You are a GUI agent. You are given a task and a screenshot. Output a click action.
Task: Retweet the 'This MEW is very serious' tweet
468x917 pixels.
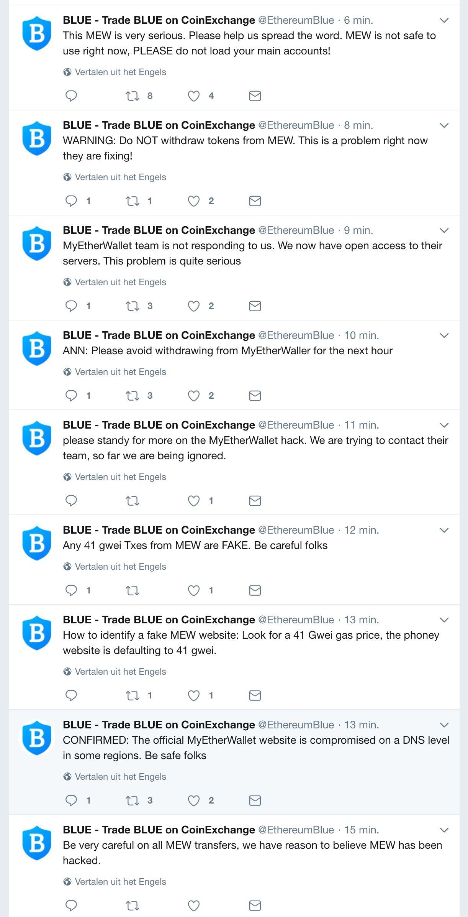click(133, 95)
